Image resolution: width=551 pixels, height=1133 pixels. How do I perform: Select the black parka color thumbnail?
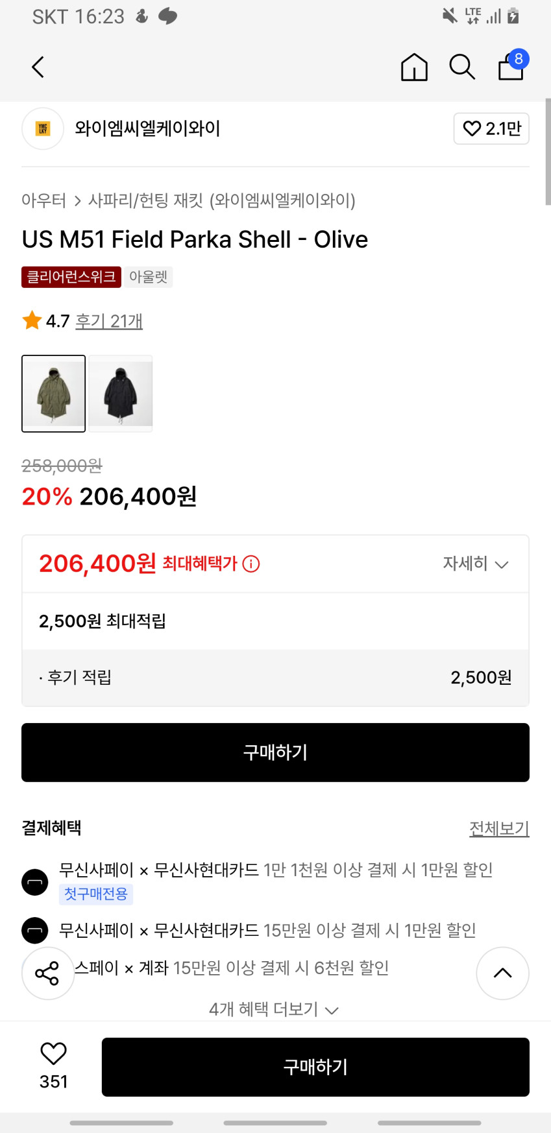(x=121, y=393)
